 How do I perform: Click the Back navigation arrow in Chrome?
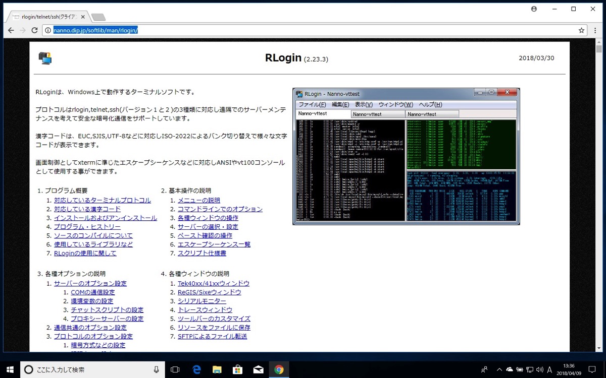(11, 30)
